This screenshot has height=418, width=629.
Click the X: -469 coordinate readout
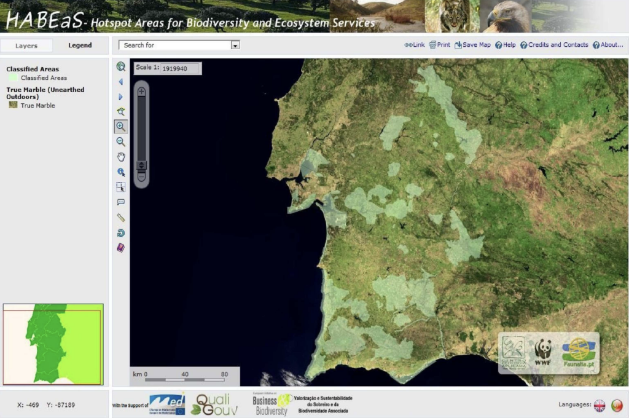28,404
